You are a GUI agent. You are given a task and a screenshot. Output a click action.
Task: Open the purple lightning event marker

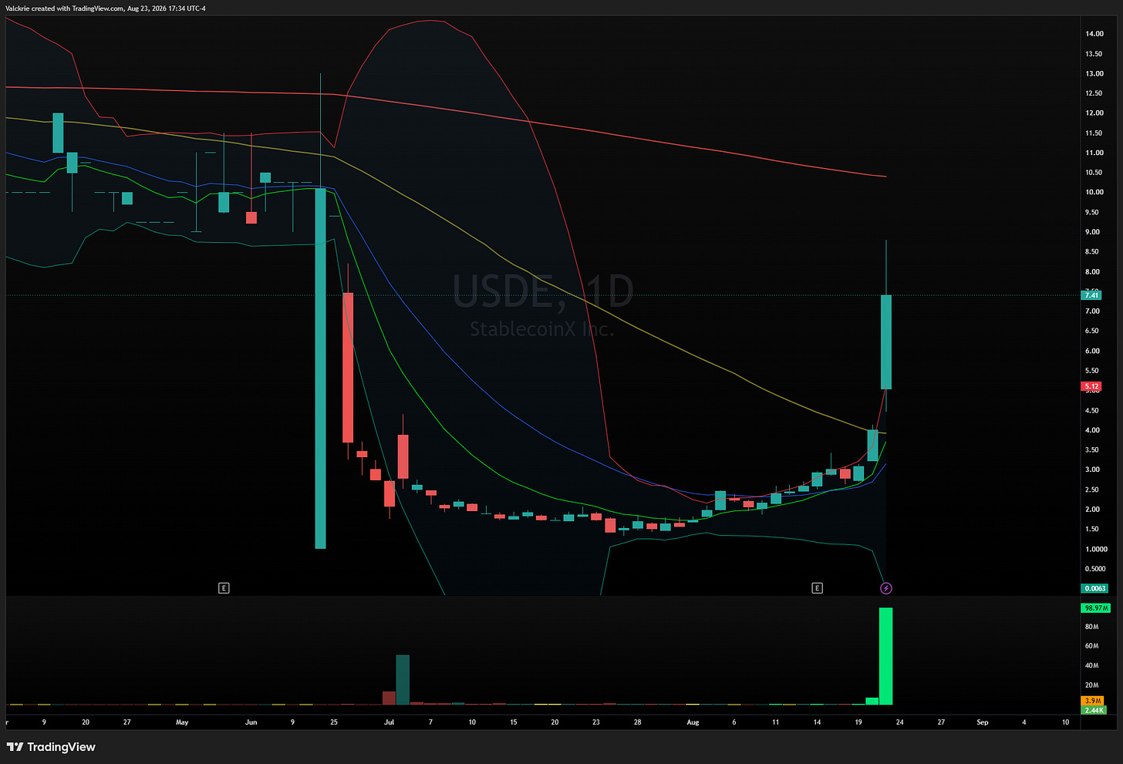pyautogui.click(x=886, y=588)
